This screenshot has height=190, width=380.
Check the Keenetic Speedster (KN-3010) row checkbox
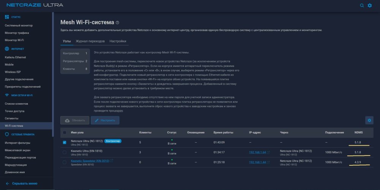[x=65, y=162]
